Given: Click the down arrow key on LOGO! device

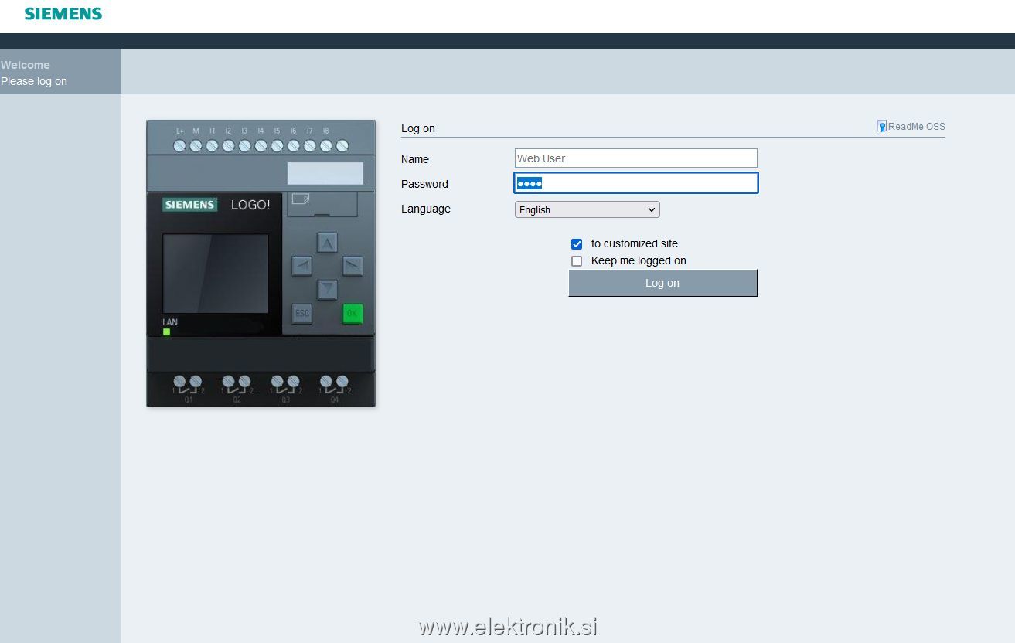Looking at the screenshot, I should pyautogui.click(x=328, y=290).
